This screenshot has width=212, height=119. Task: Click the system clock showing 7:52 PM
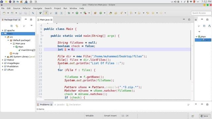click(206, 2)
